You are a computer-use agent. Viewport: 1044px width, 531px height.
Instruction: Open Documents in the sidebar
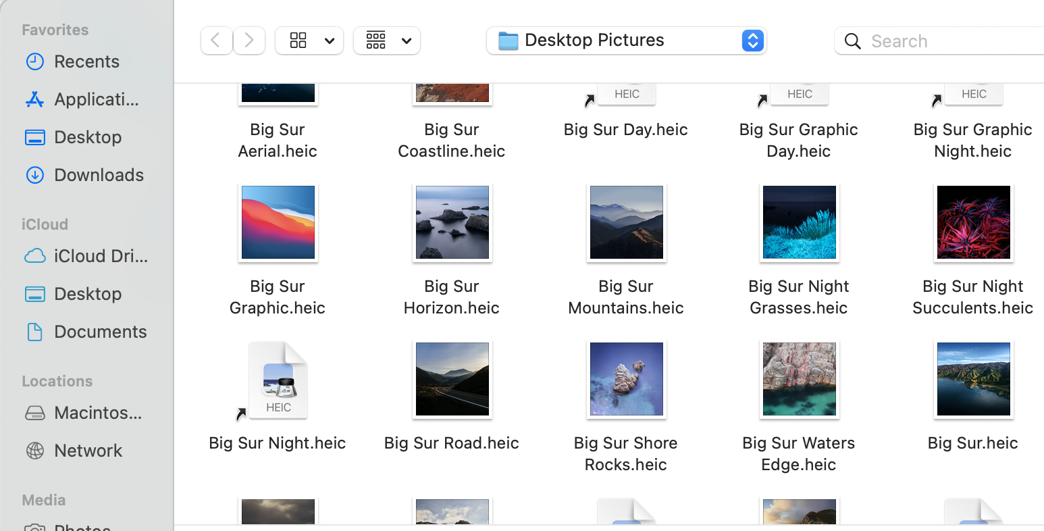coord(100,332)
